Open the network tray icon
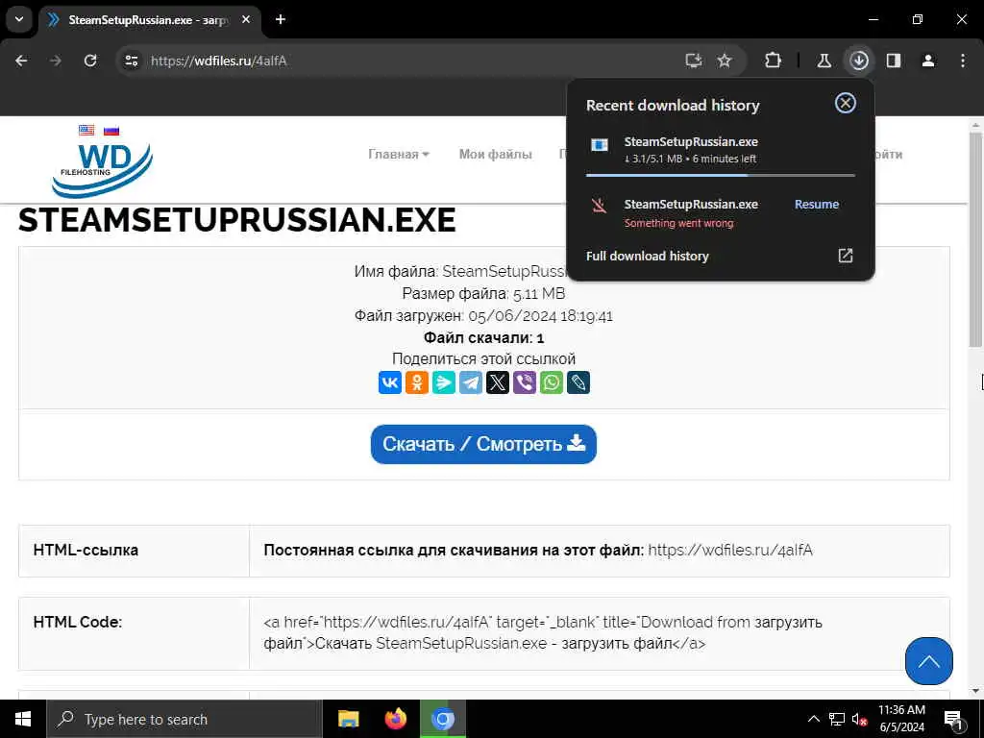The width and height of the screenshot is (984, 738). coord(837,719)
